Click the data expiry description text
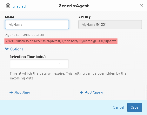Screen dimensions: 147x115 [68, 76]
